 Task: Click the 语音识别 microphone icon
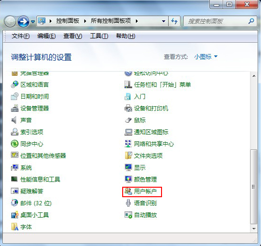pos(128,203)
